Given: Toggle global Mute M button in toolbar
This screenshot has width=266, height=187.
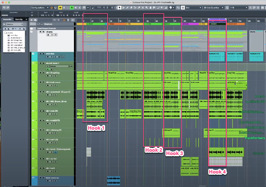Looking at the screenshot, I should pyautogui.click(x=60, y=7).
